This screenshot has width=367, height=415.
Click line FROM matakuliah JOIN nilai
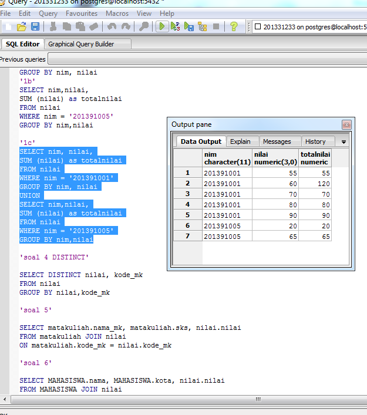click(x=73, y=336)
